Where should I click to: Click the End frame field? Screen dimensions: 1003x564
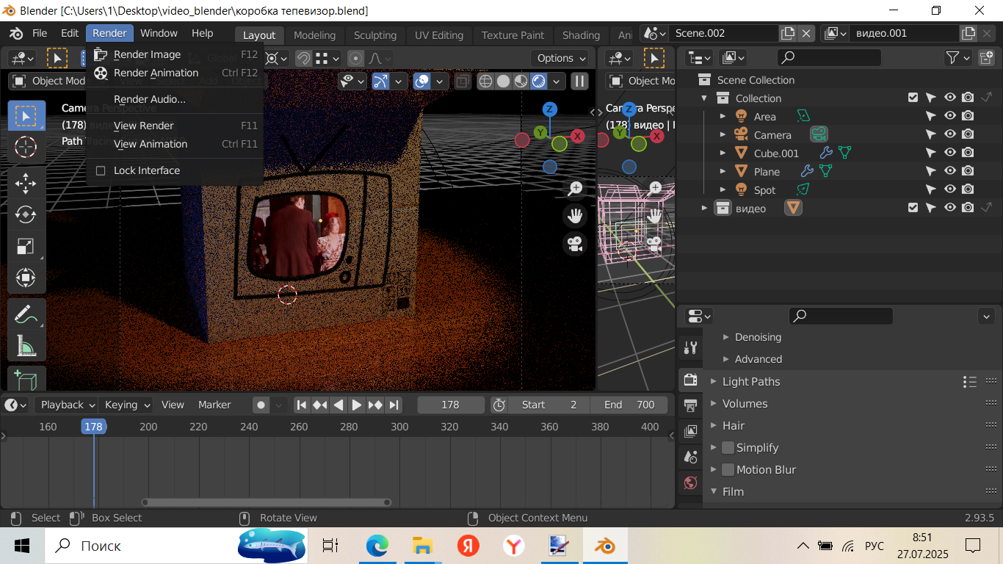pyautogui.click(x=629, y=405)
